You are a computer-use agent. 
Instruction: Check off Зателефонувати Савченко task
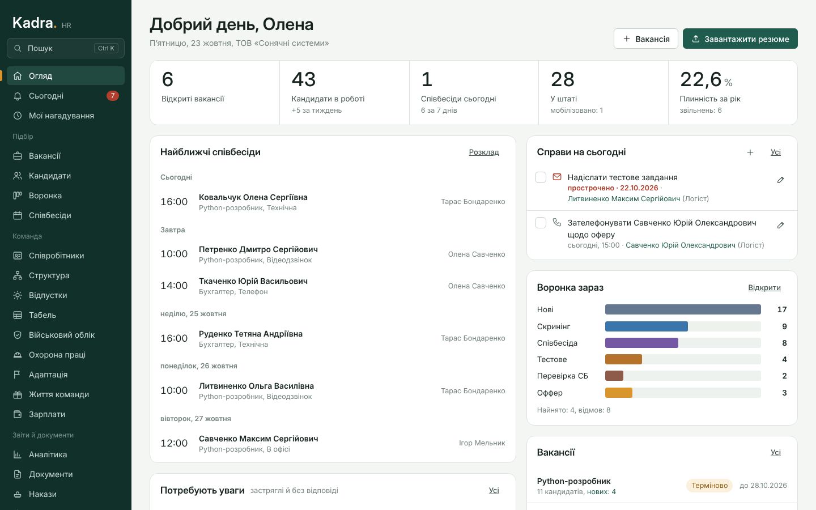pyautogui.click(x=541, y=223)
